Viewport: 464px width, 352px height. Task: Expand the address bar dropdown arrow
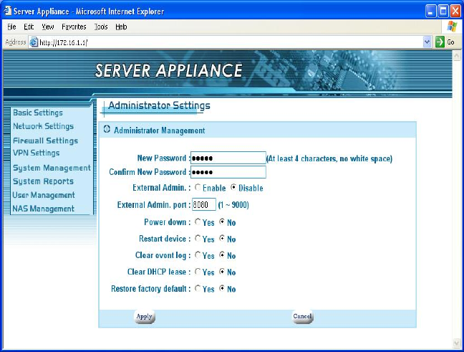[x=427, y=42]
